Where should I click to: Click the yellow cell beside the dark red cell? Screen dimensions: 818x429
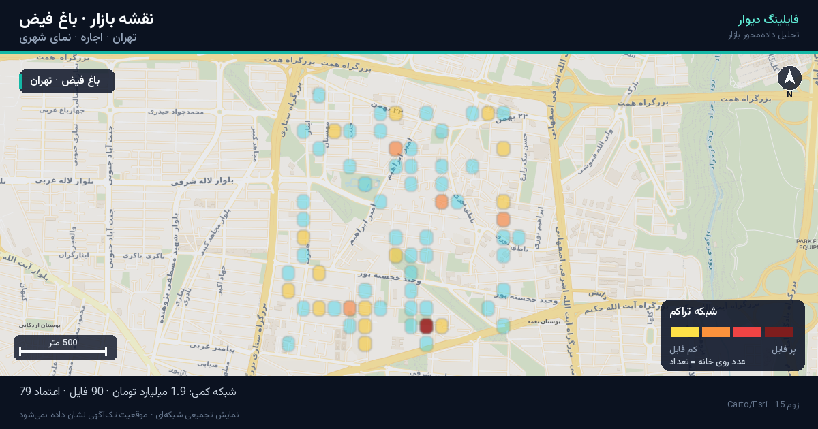[442, 325]
